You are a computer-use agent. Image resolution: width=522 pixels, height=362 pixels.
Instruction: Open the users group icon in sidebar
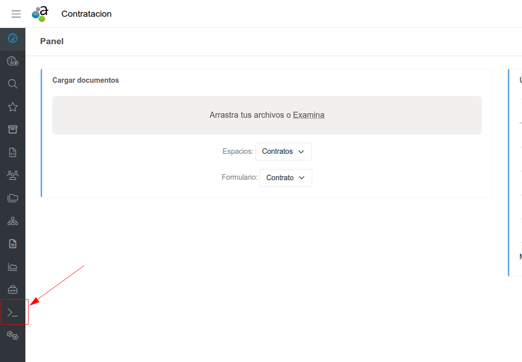pyautogui.click(x=13, y=175)
